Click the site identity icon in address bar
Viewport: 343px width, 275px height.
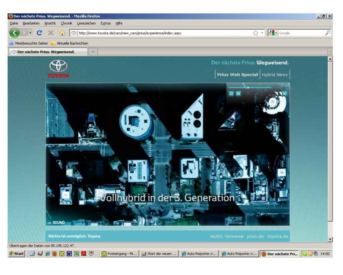[x=74, y=33]
